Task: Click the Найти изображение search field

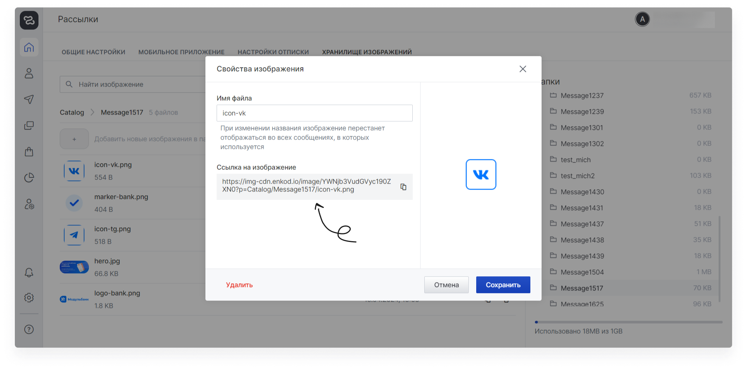Action: click(x=133, y=84)
